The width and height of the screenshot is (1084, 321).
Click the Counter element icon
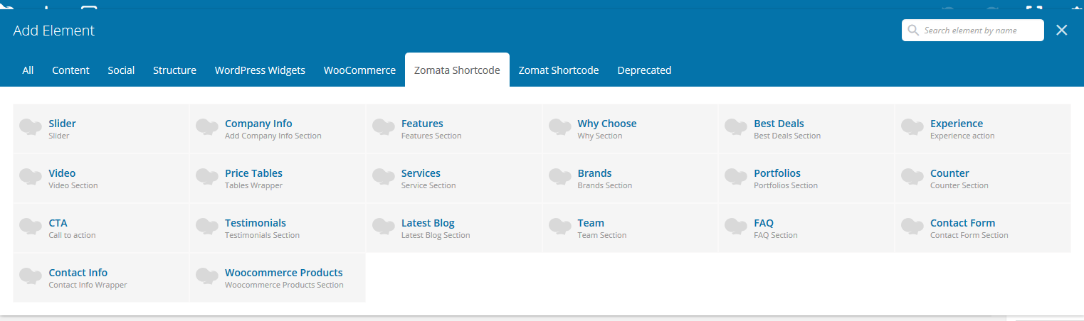(912, 178)
